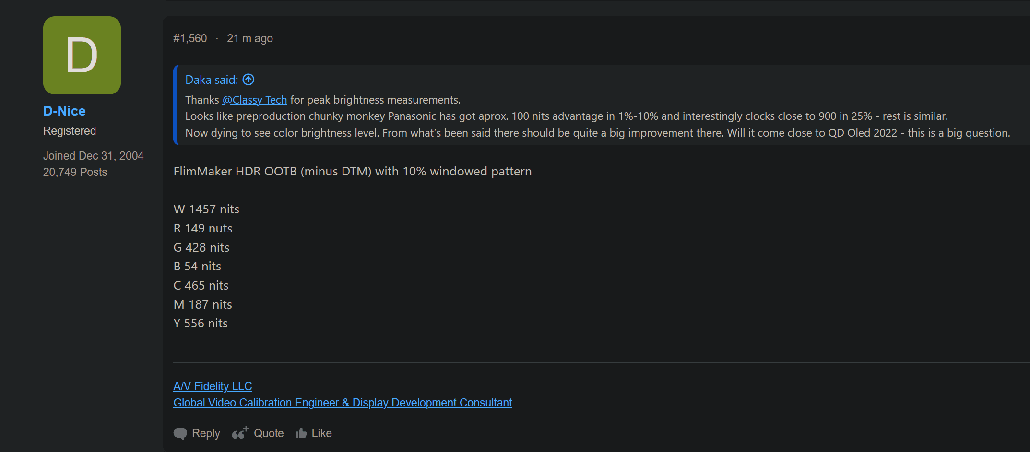Open the D-Nice username profile link
Viewport: 1030px width, 452px height.
click(x=64, y=111)
